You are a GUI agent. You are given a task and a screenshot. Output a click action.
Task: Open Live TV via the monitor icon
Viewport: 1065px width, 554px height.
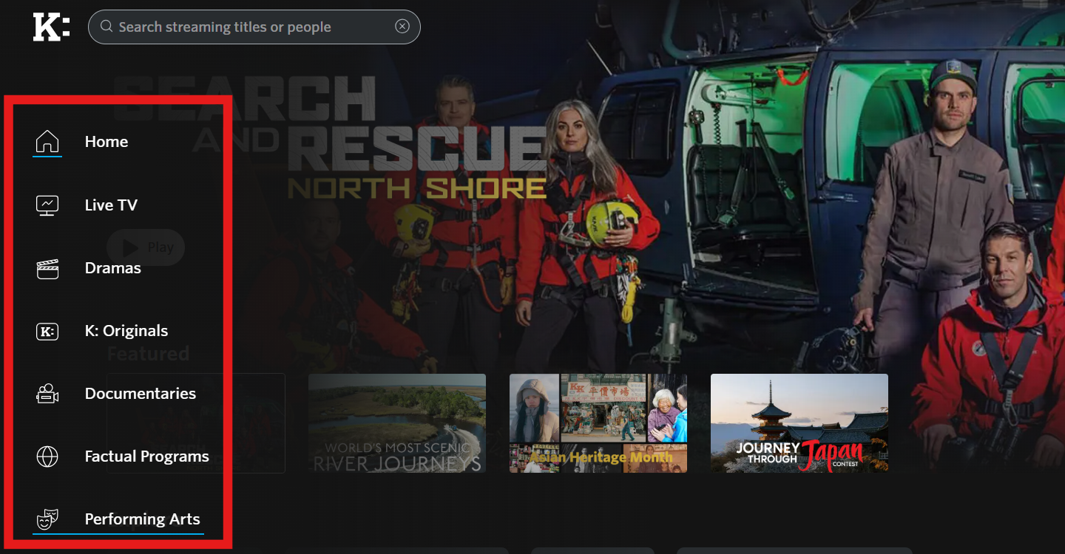pos(47,205)
